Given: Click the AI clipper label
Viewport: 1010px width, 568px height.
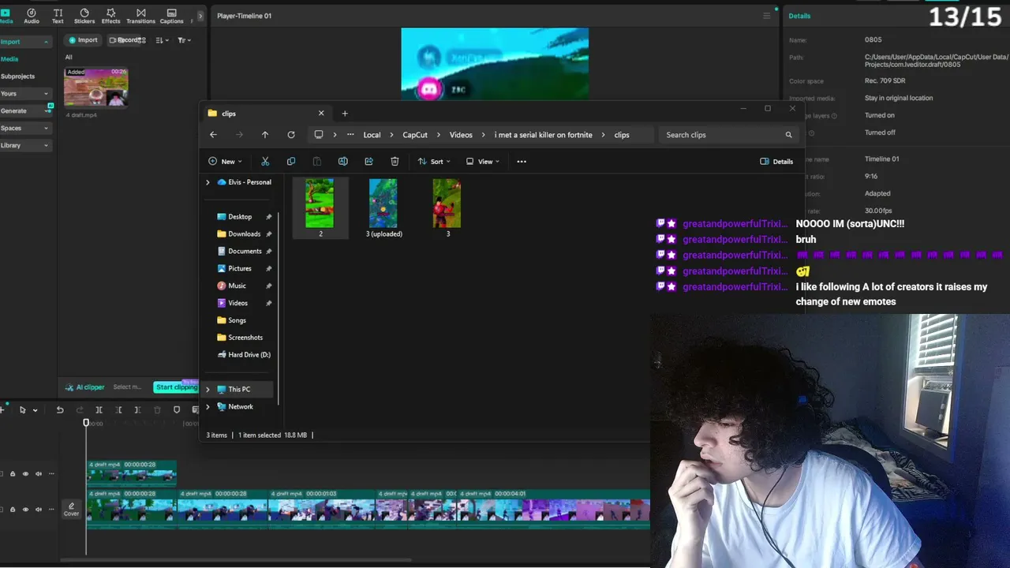Looking at the screenshot, I should coord(85,387).
